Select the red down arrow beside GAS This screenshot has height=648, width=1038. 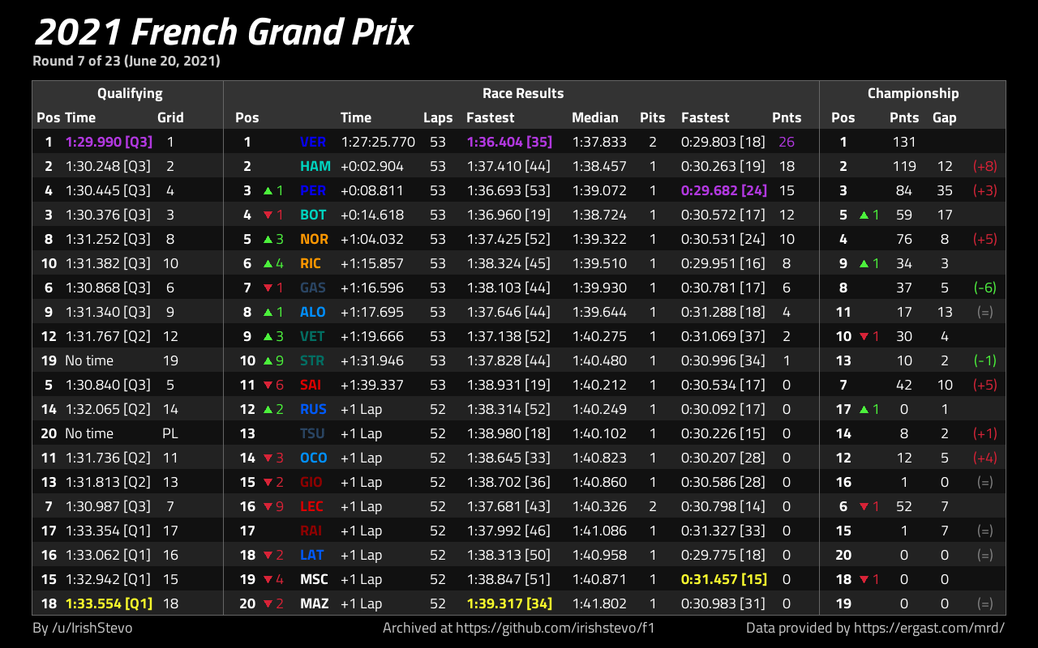pos(268,288)
